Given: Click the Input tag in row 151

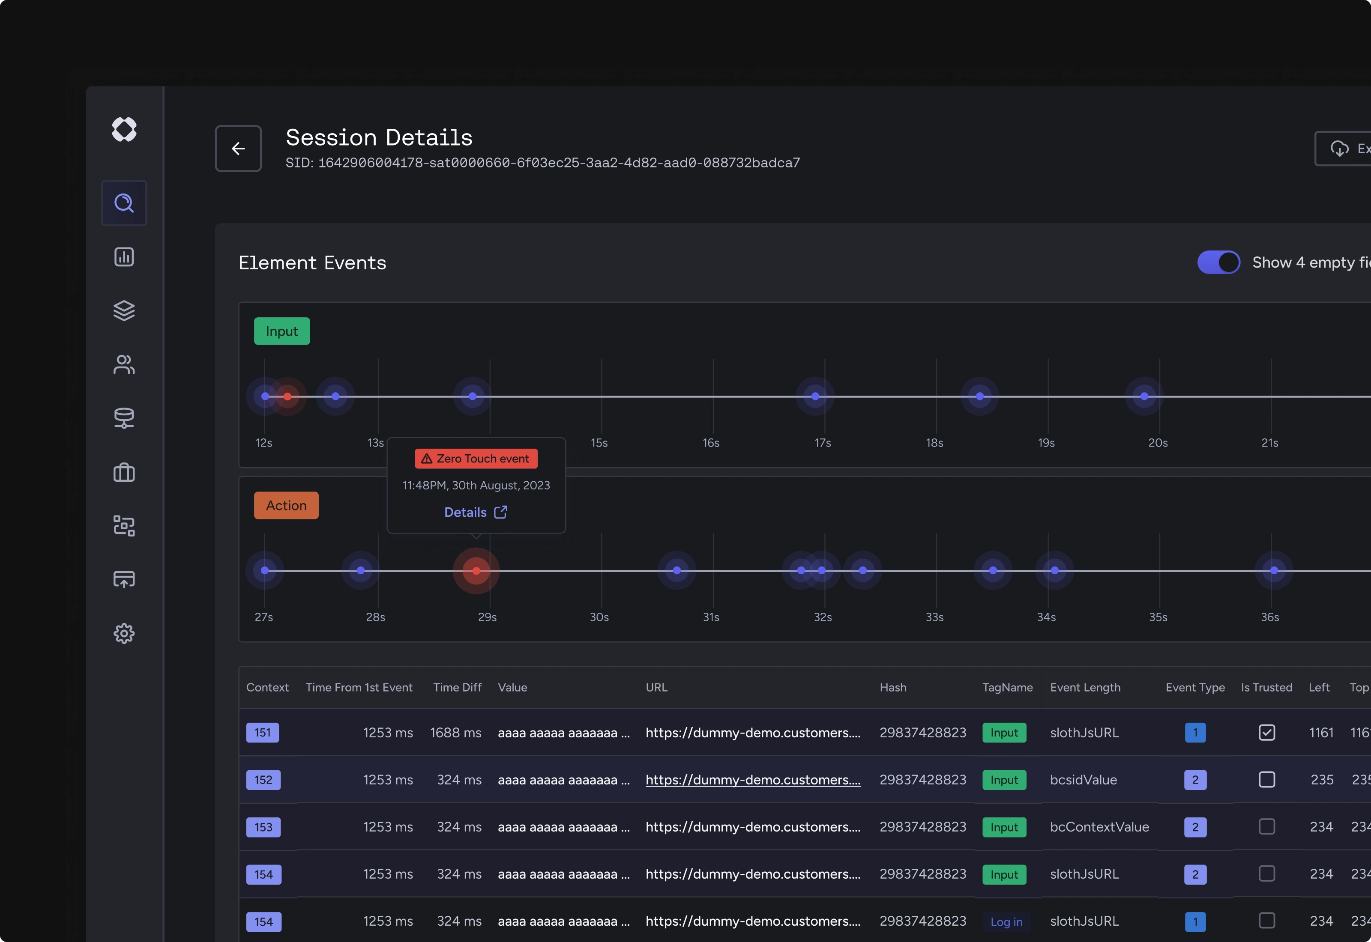Looking at the screenshot, I should point(1004,733).
